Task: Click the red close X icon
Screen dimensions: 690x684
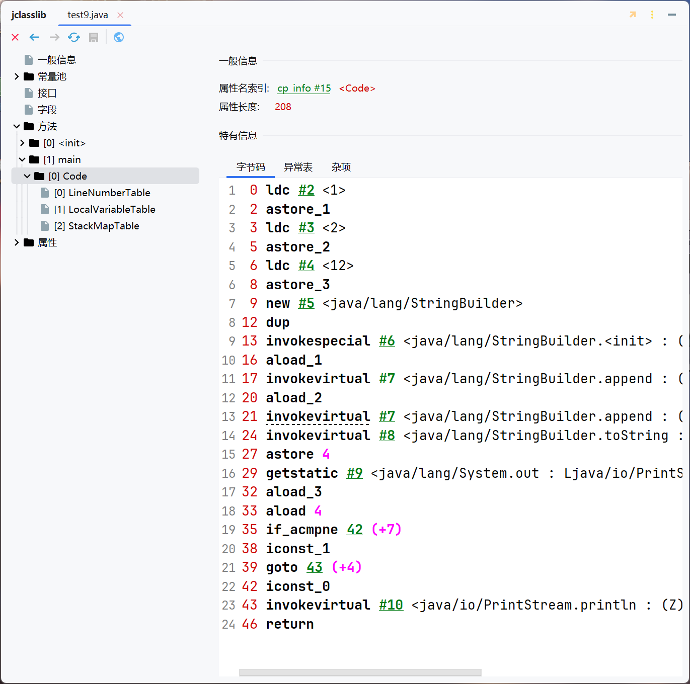Action: coord(15,37)
